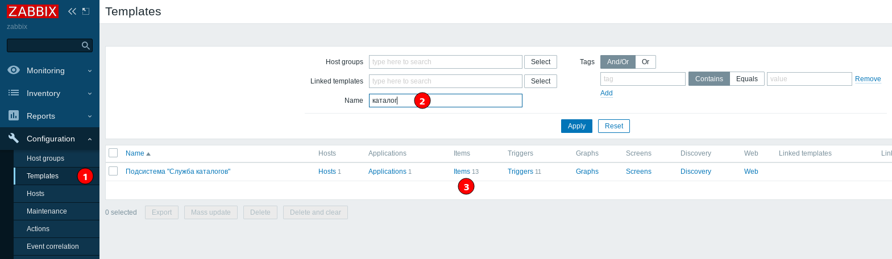Set tag operator to Equals
The image size is (892, 259).
point(746,79)
